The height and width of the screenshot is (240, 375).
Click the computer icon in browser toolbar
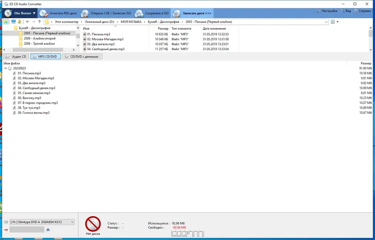point(14,22)
